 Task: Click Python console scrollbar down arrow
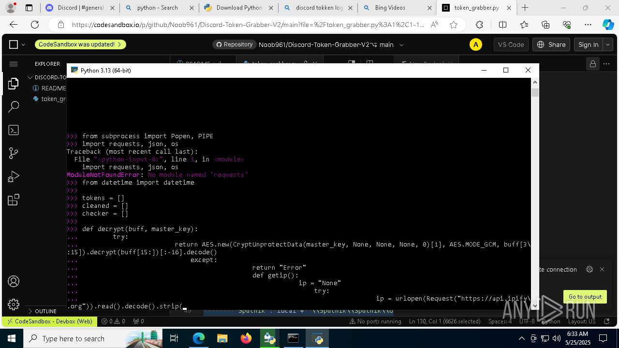point(535,305)
